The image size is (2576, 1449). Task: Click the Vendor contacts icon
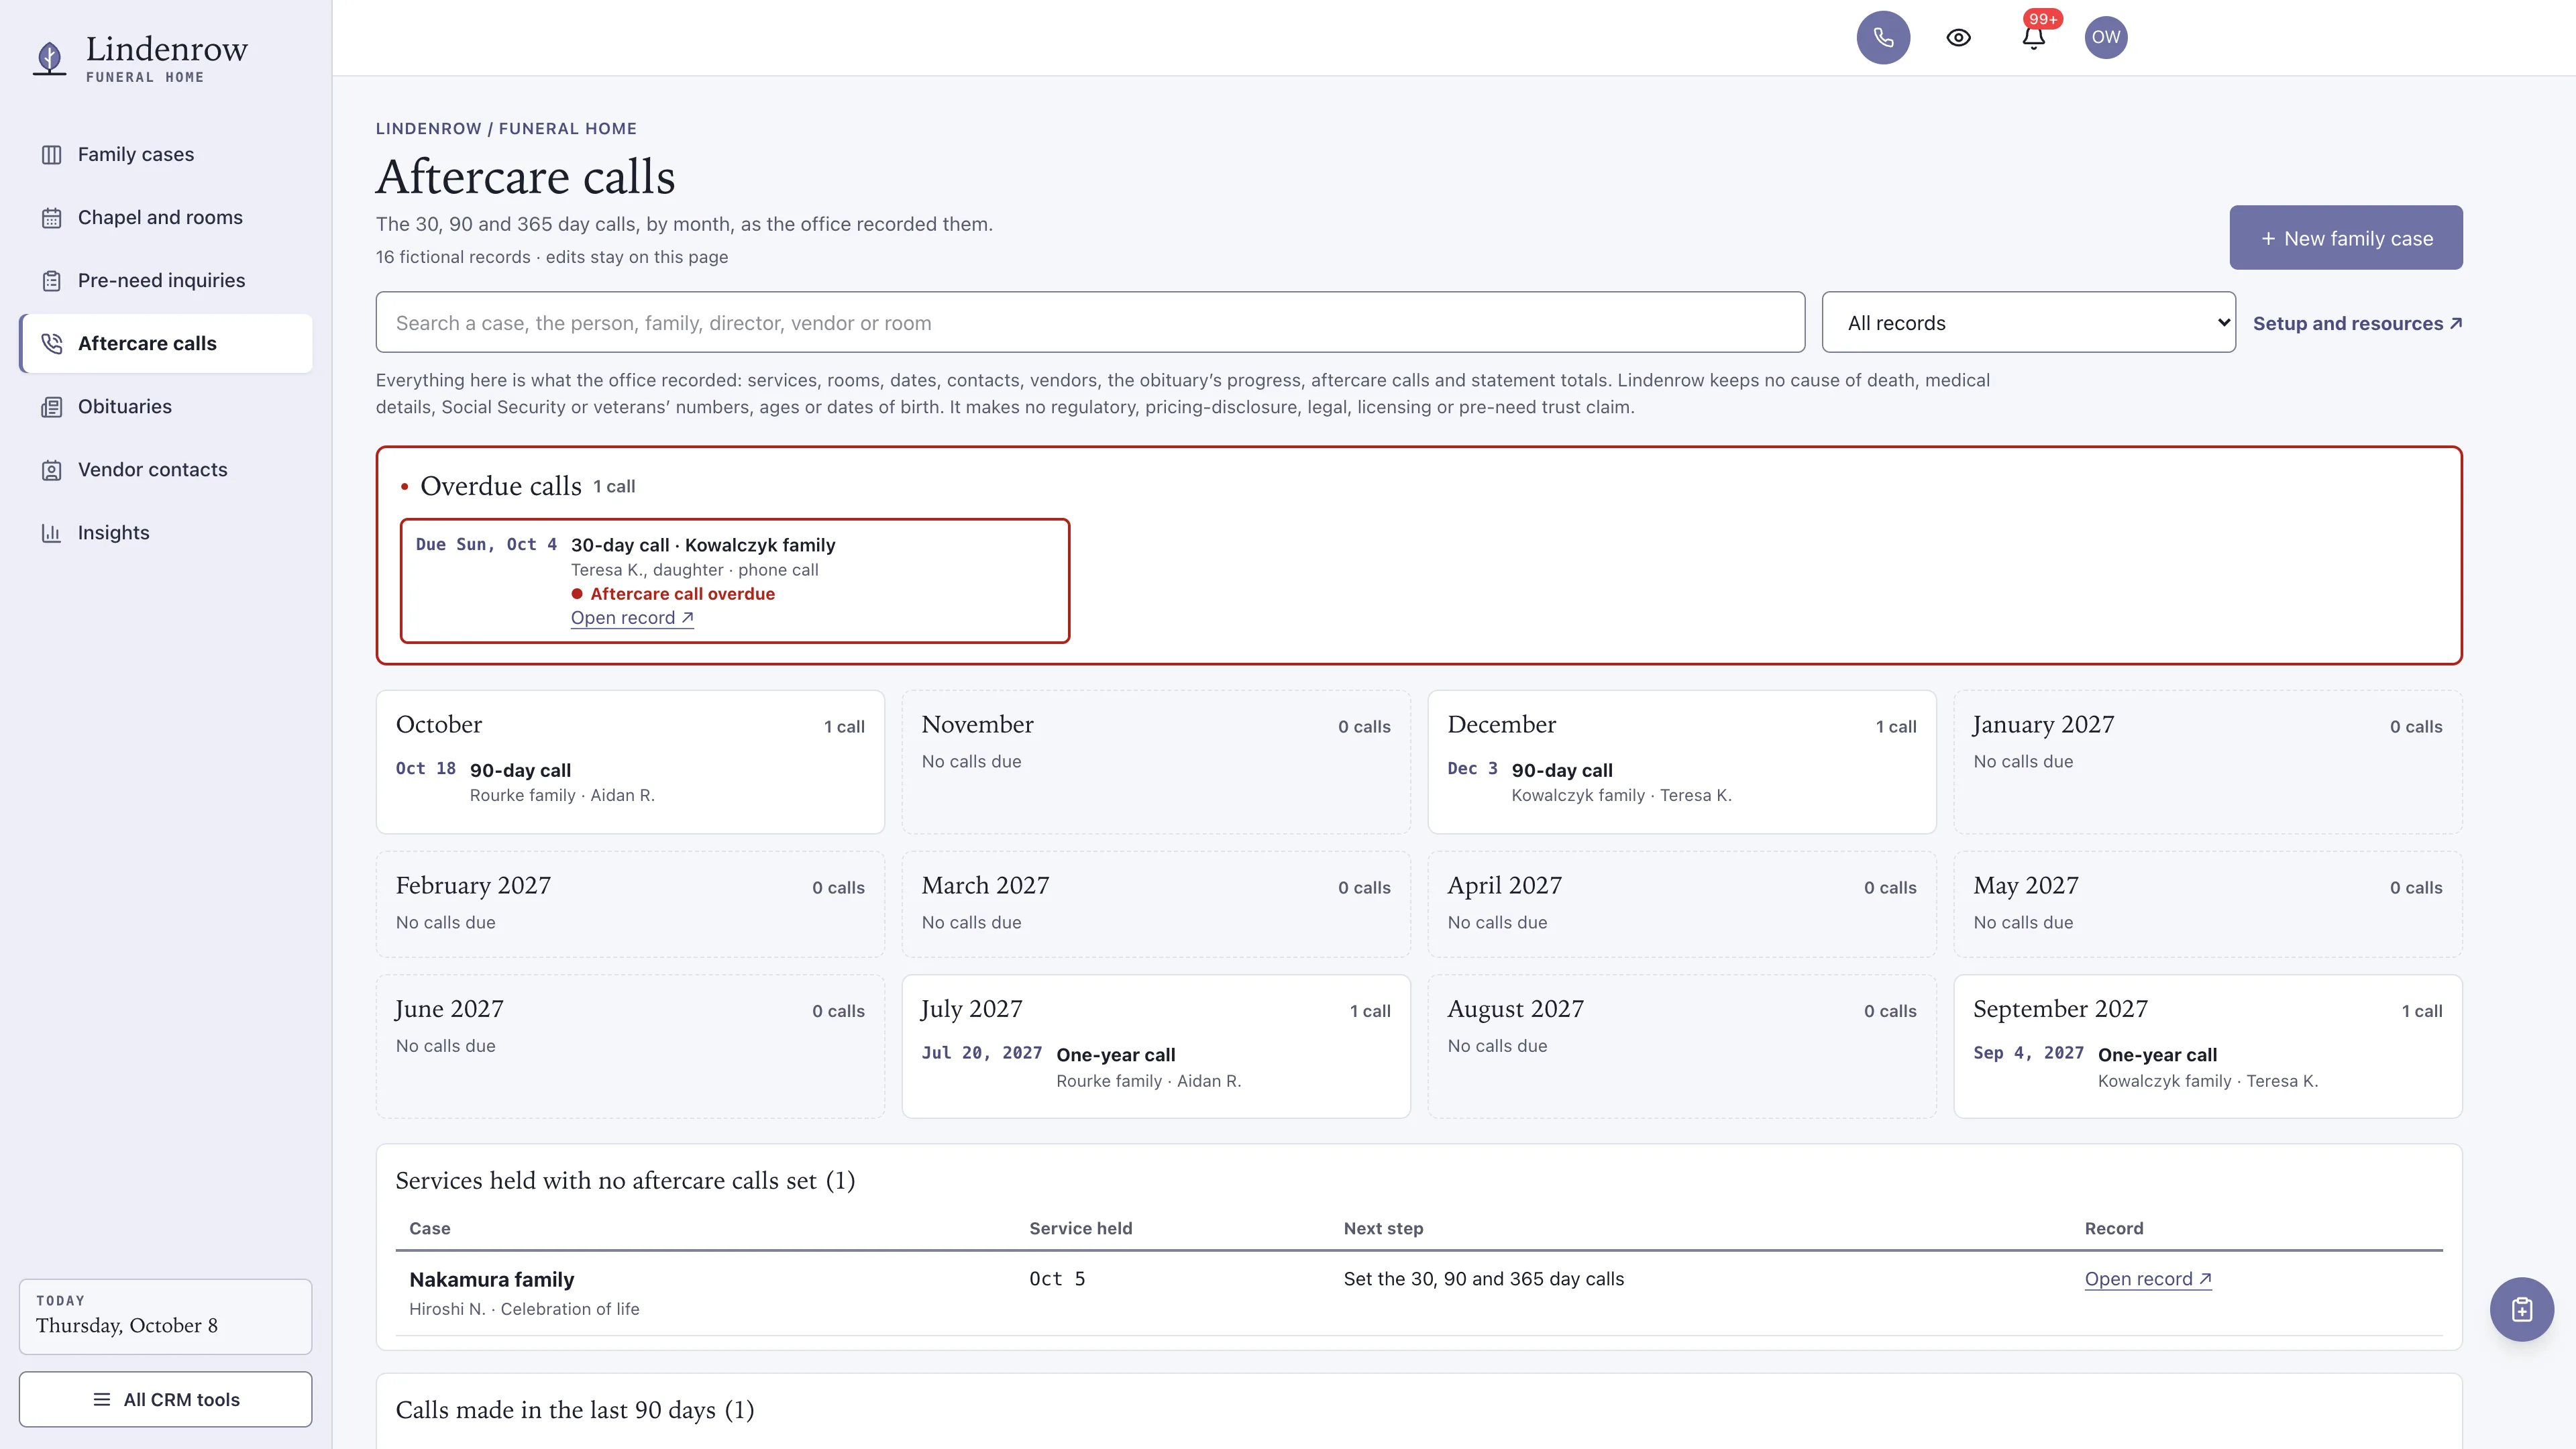pyautogui.click(x=52, y=470)
